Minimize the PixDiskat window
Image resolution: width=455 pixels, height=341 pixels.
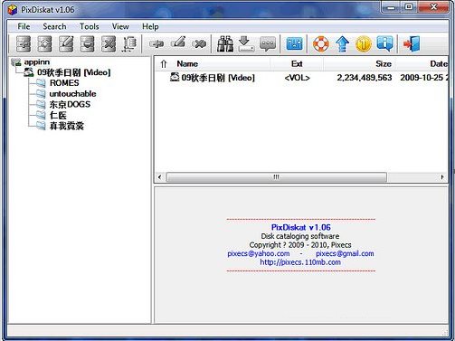[391, 7]
